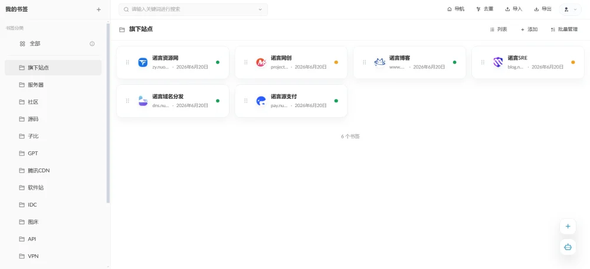Click the plus icon beside 我的书签

[x=99, y=10]
